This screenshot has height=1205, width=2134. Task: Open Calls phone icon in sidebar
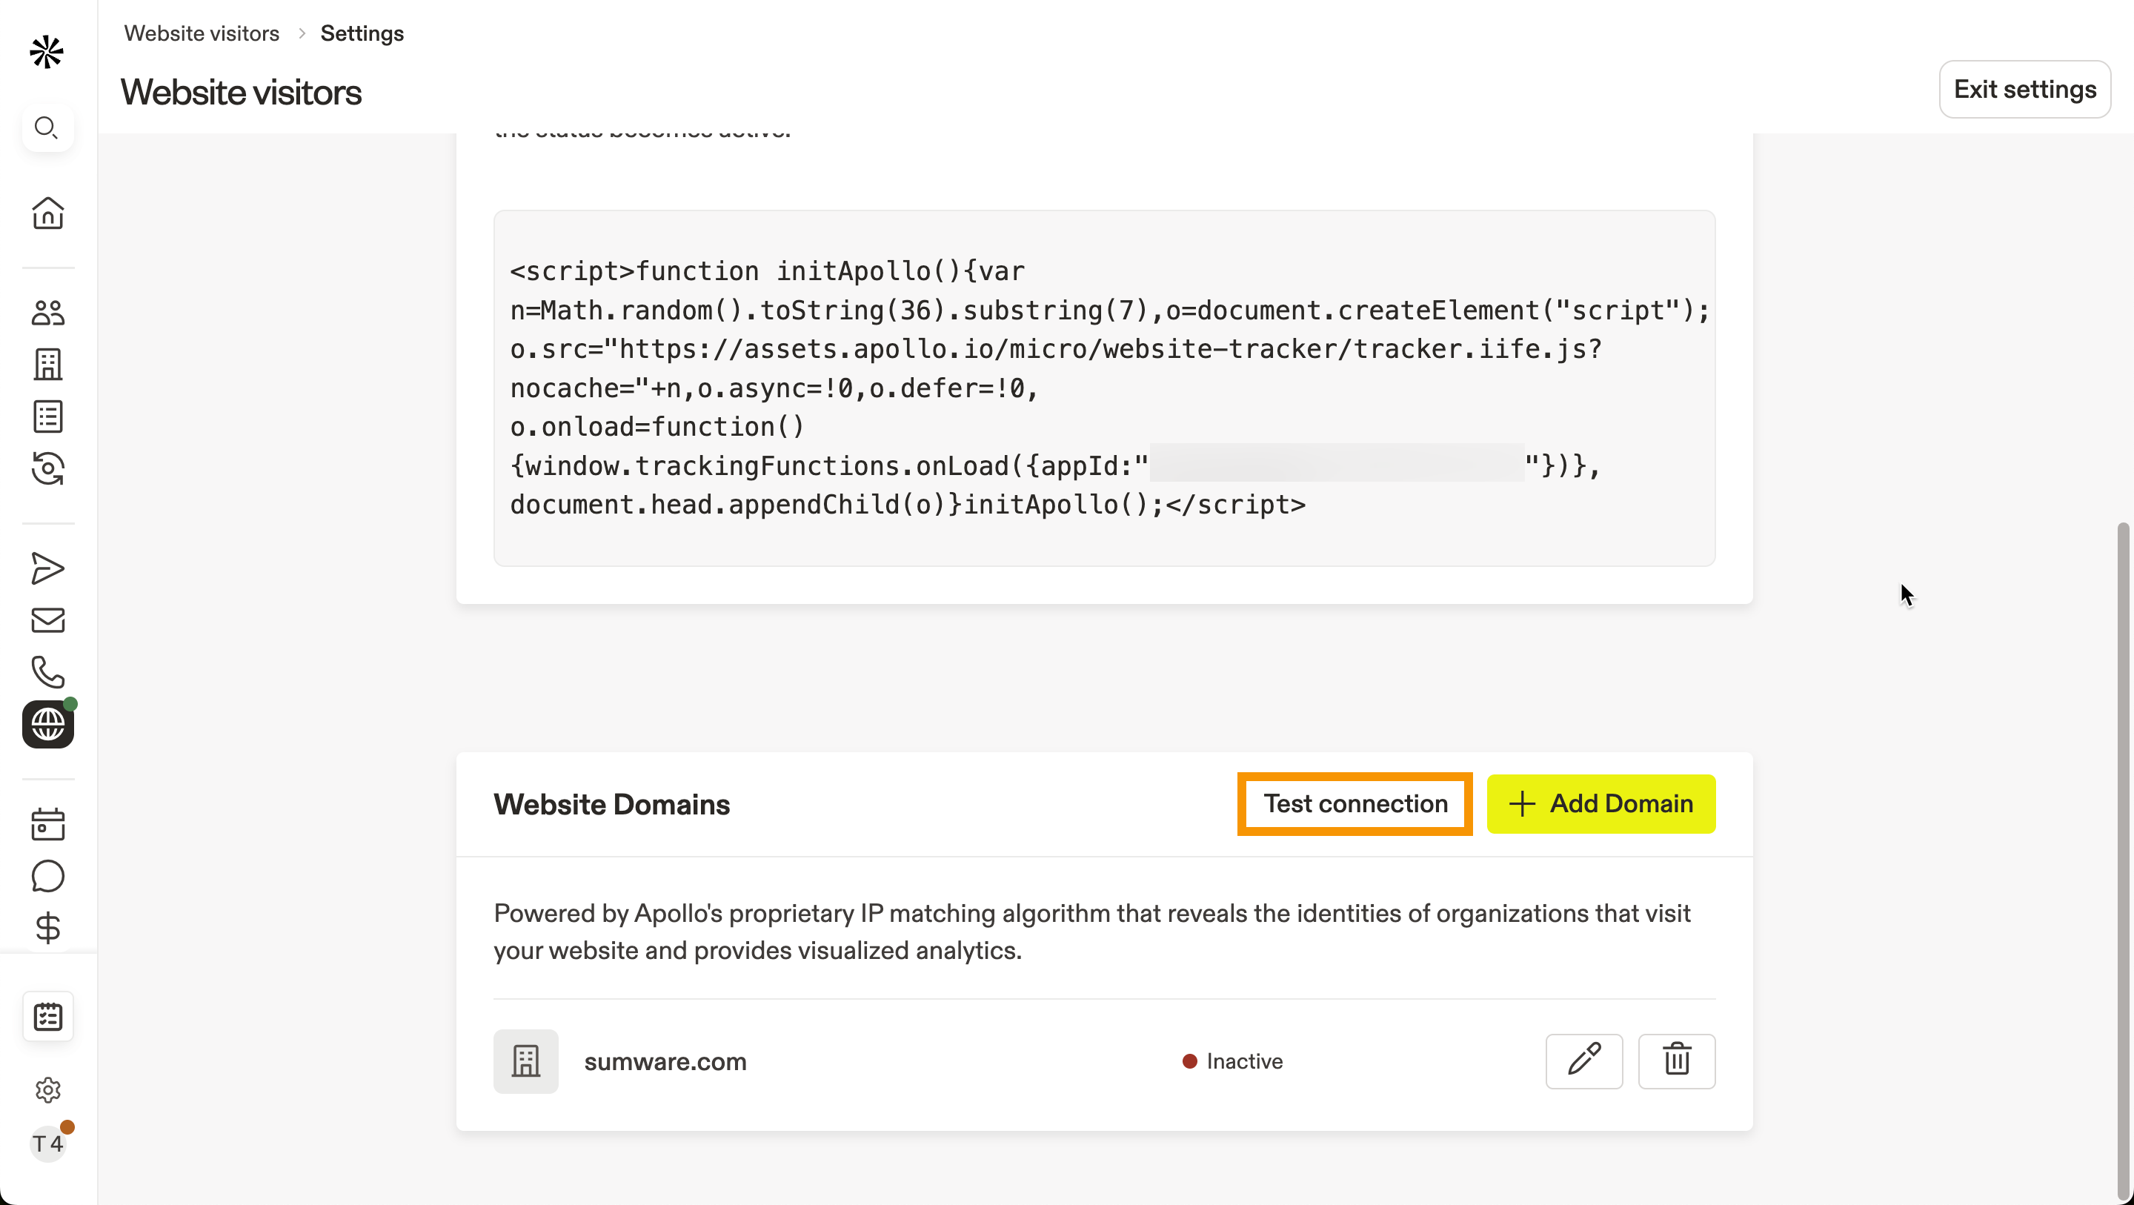tap(48, 672)
